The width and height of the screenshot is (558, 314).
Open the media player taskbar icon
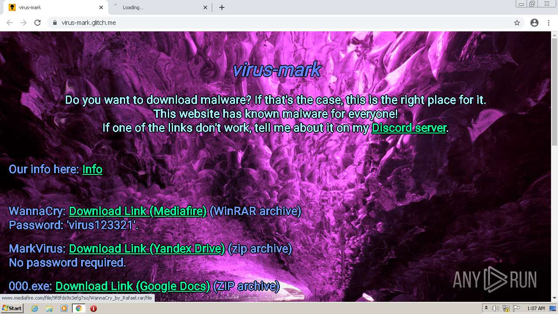point(64,308)
